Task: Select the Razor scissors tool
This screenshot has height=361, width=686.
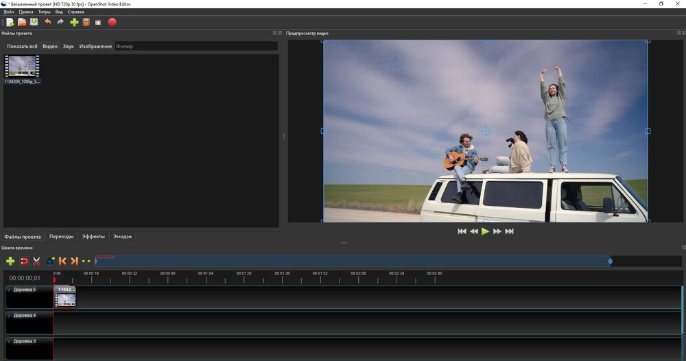Action: pos(36,261)
